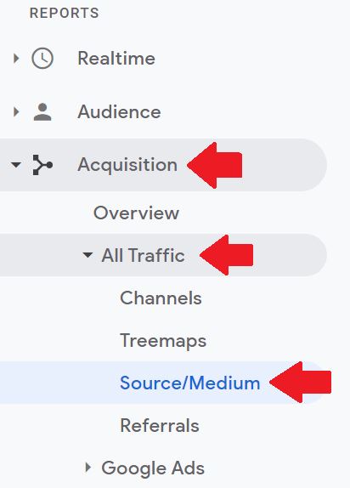Collapse the All Traffic arrow

[x=87, y=255]
